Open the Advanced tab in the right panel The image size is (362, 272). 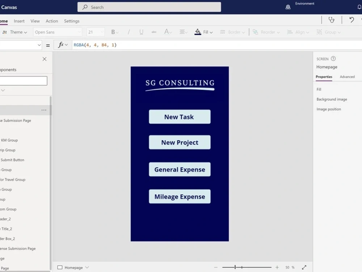point(347,77)
